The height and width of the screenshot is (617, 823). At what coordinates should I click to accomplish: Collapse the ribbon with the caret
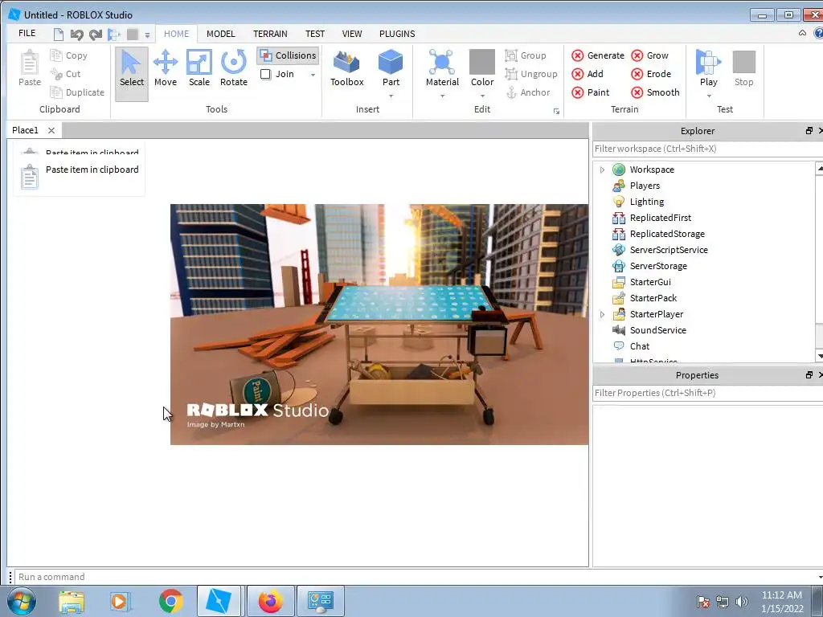click(x=803, y=33)
